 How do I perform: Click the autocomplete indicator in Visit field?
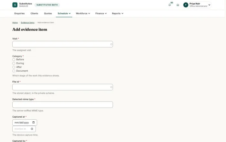[111, 44]
